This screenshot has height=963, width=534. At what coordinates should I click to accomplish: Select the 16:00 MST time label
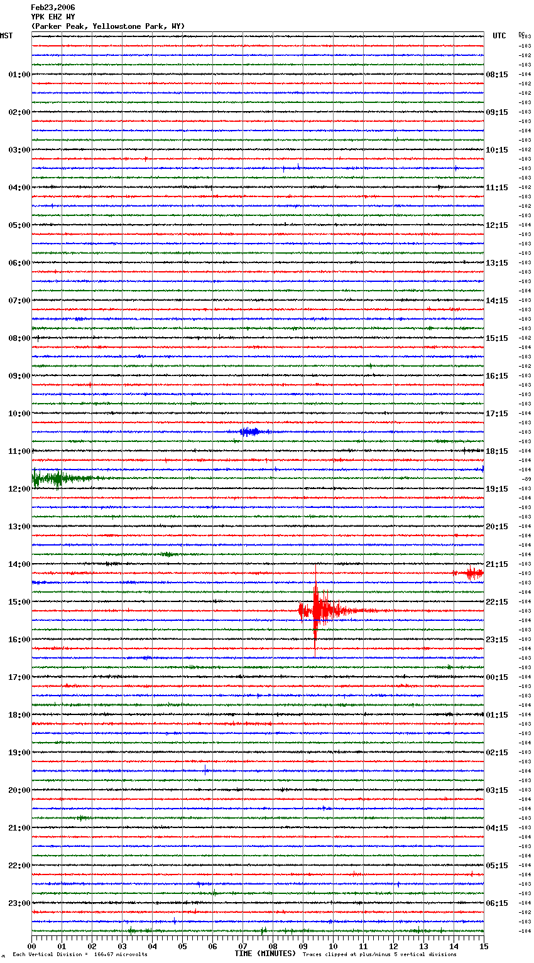click(x=19, y=640)
